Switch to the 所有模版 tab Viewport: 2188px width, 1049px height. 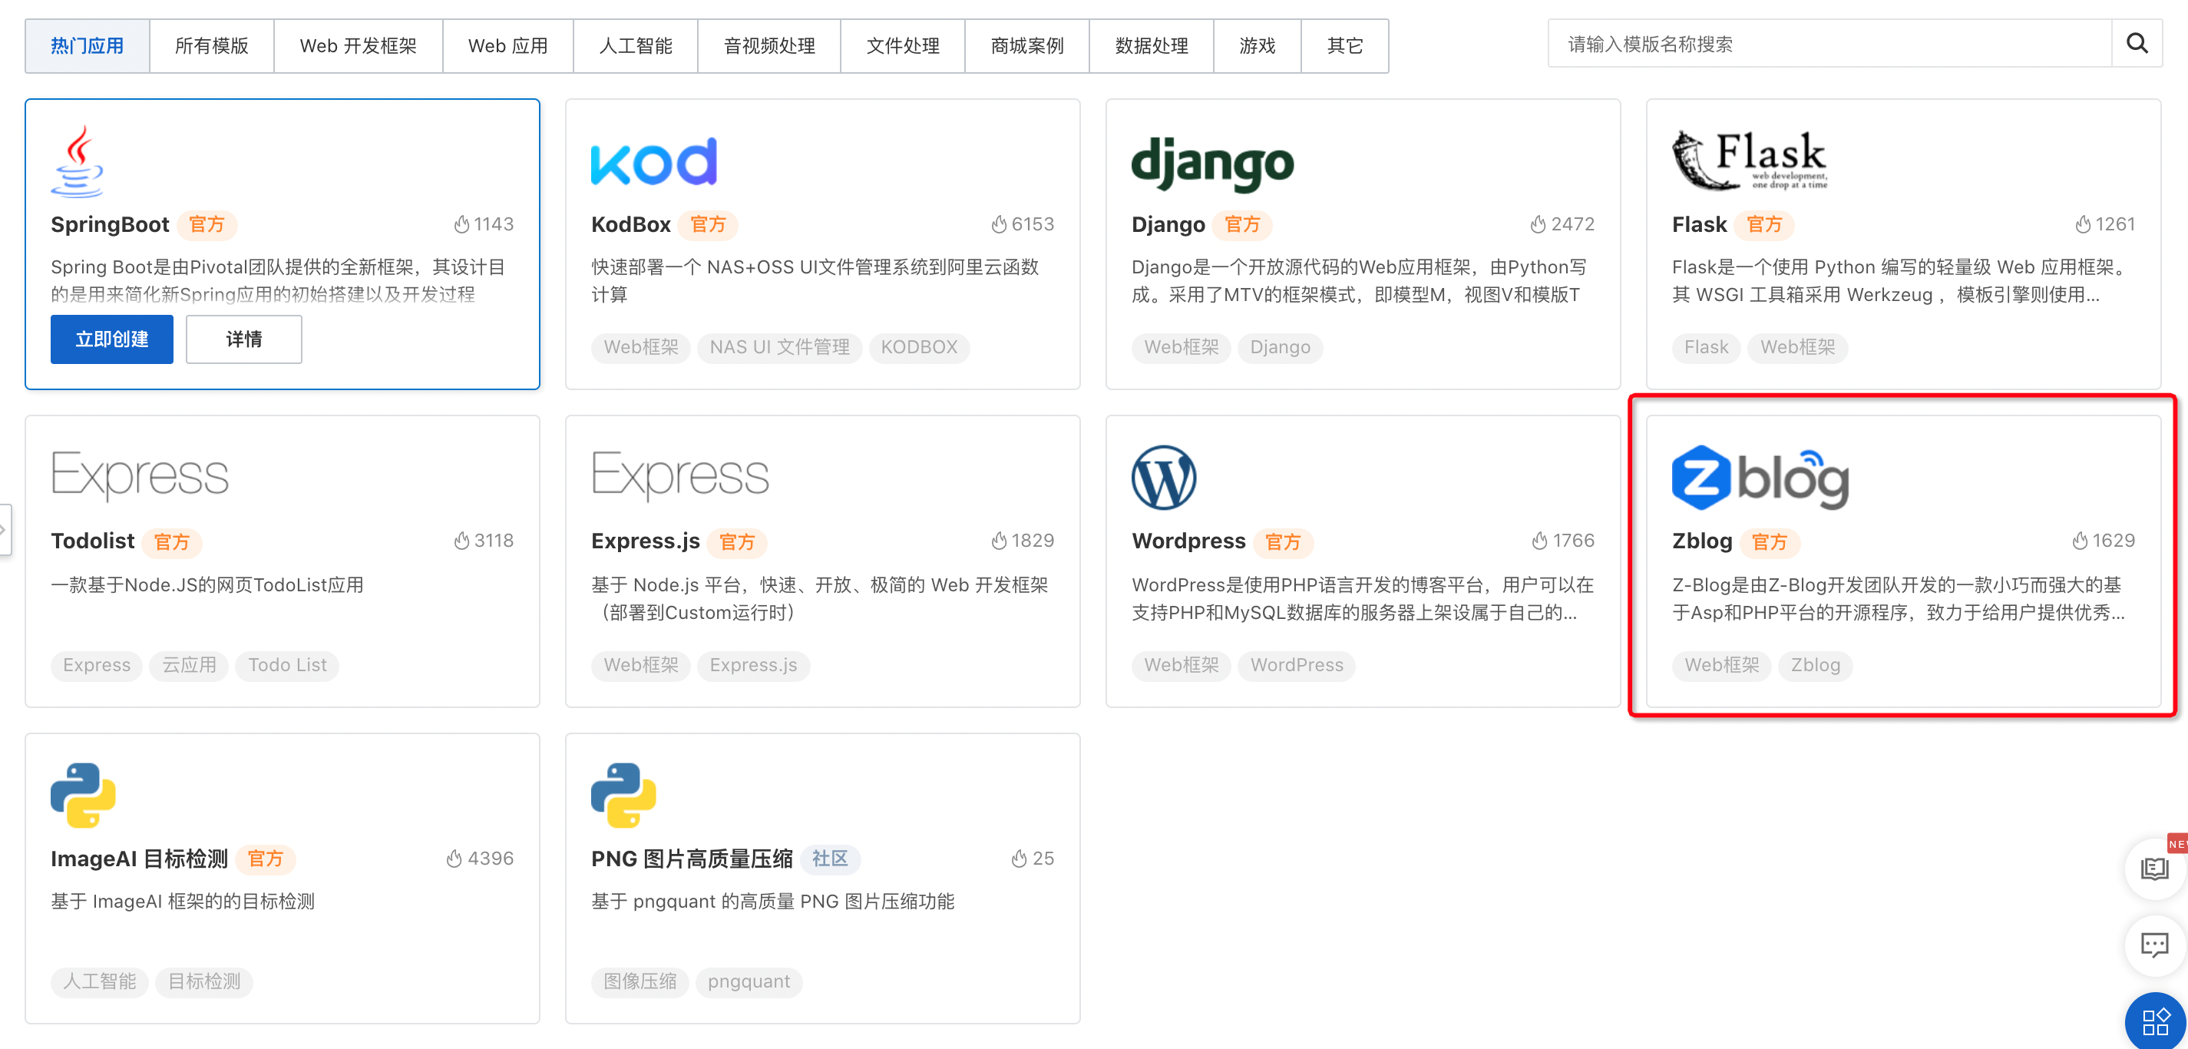211,46
